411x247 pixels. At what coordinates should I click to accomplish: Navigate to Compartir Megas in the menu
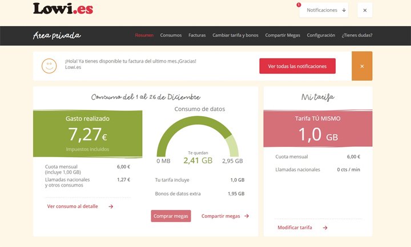click(x=283, y=35)
